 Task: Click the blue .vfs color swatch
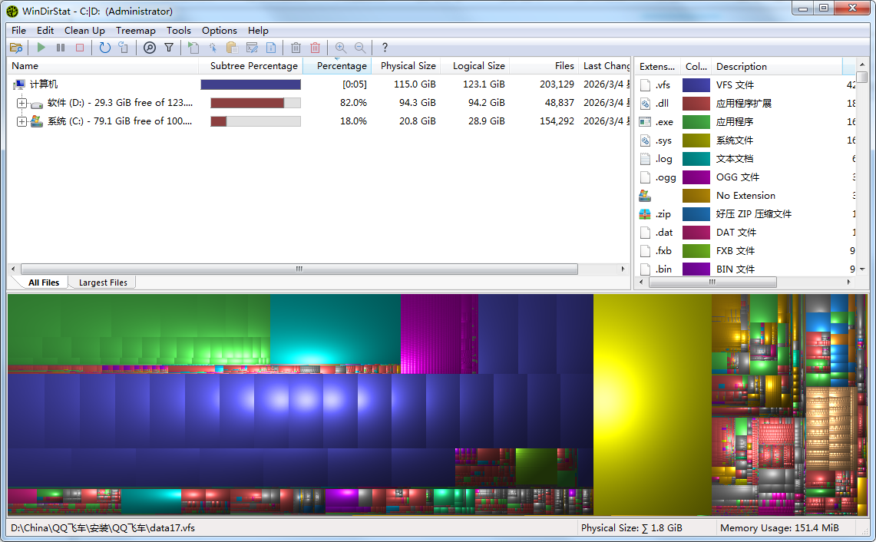696,85
